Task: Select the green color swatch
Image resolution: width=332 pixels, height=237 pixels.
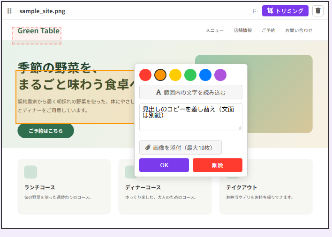Action: pos(190,75)
